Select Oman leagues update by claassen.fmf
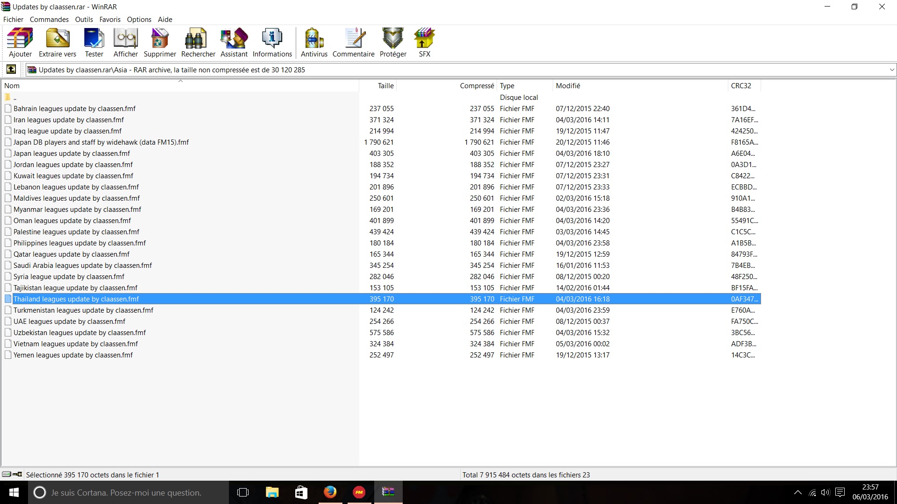This screenshot has height=504, width=897. [x=381, y=220]
